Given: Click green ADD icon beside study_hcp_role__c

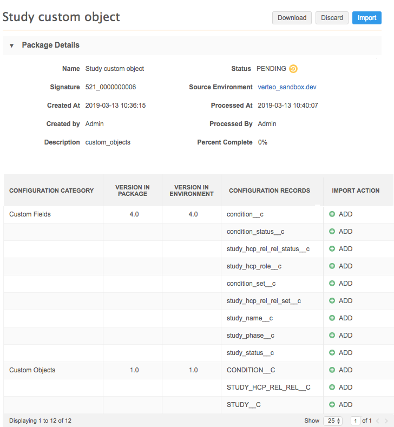Looking at the screenshot, I should 332,266.
